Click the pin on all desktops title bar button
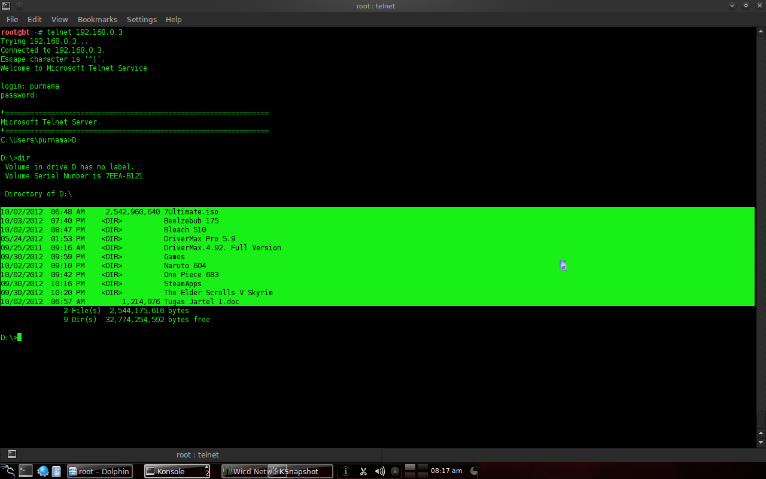766x479 pixels. (x=19, y=5)
